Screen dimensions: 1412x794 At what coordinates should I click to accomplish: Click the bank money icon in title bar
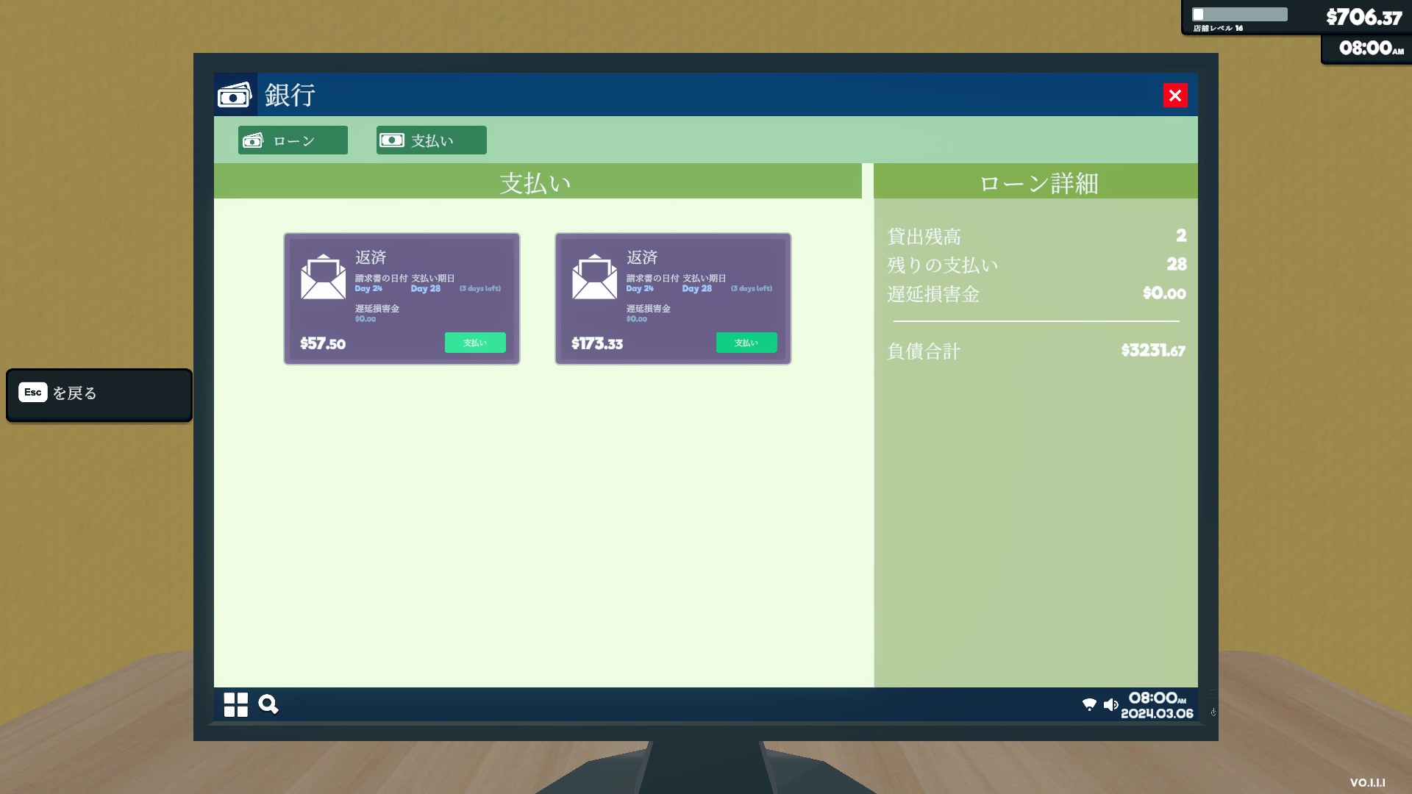tap(235, 95)
